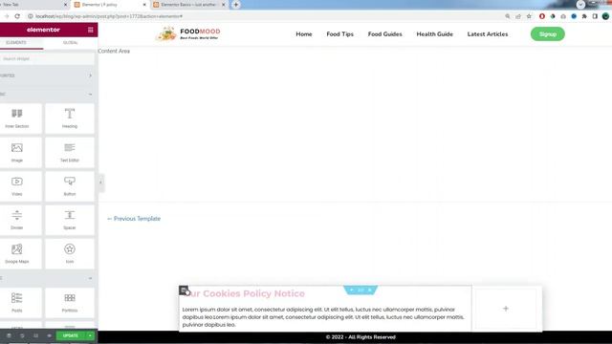The width and height of the screenshot is (612, 344).
Task: Open the Latest Articles menu item
Action: click(x=488, y=34)
